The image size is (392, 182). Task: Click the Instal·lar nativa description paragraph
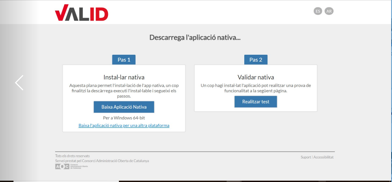[x=124, y=91]
